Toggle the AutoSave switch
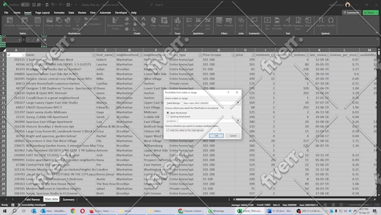Image resolution: width=381 pixels, height=215 pixels. pyautogui.click(x=25, y=4)
